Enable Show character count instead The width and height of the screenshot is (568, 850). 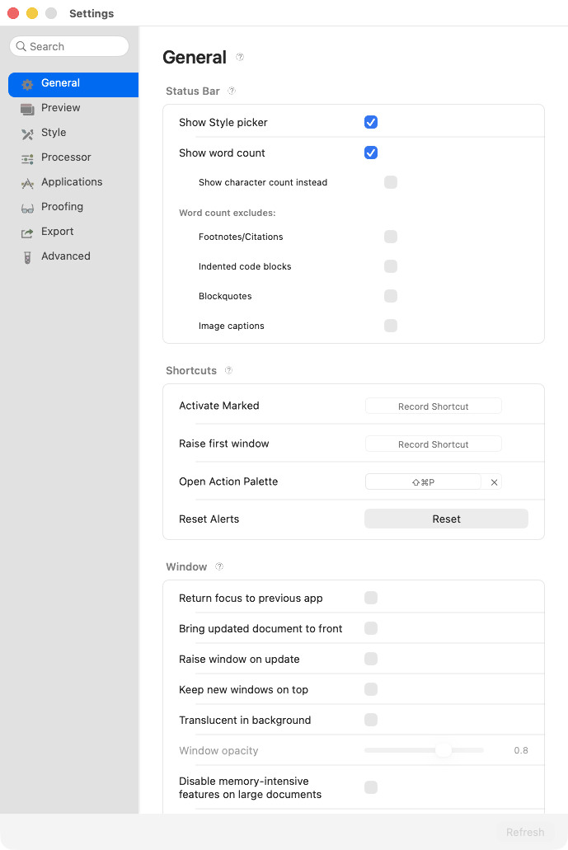tap(391, 182)
